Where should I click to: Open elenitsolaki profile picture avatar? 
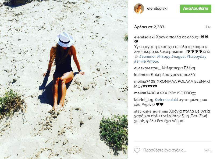pyautogui.click(x=139, y=9)
